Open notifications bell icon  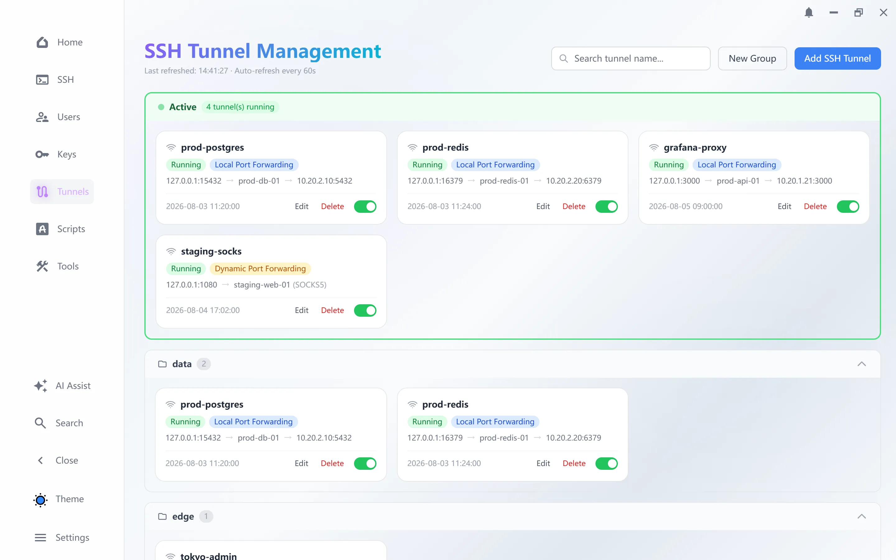809,12
